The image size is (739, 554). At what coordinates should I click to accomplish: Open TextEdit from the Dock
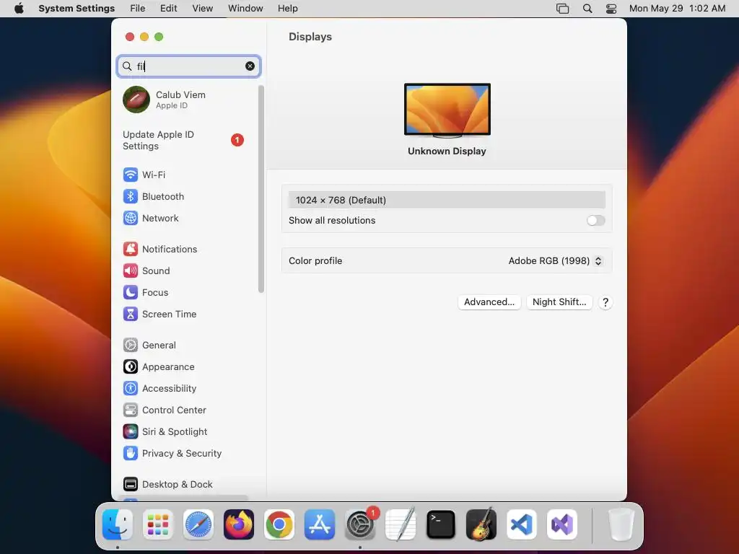[401, 524]
